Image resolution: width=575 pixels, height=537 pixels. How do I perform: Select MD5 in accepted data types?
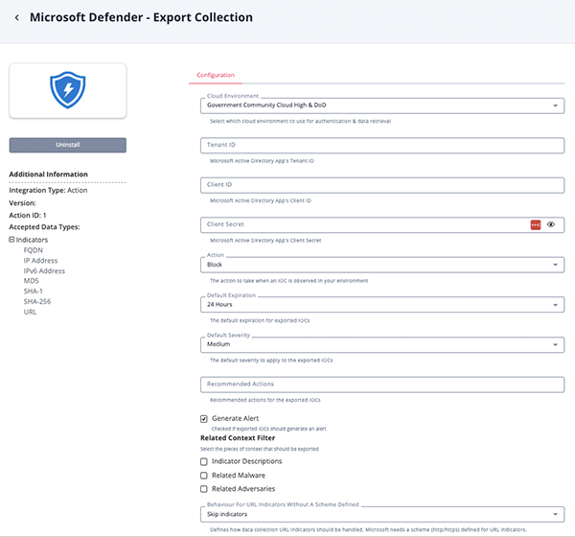(32, 281)
